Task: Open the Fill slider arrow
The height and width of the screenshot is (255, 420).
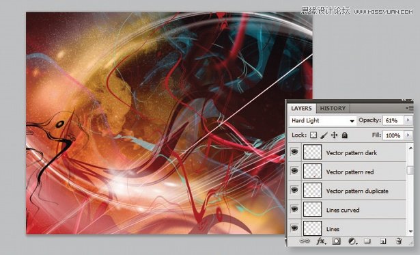Action: [x=408, y=135]
